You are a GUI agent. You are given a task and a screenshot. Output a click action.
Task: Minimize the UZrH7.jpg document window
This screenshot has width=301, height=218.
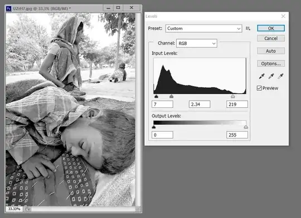point(109,8)
